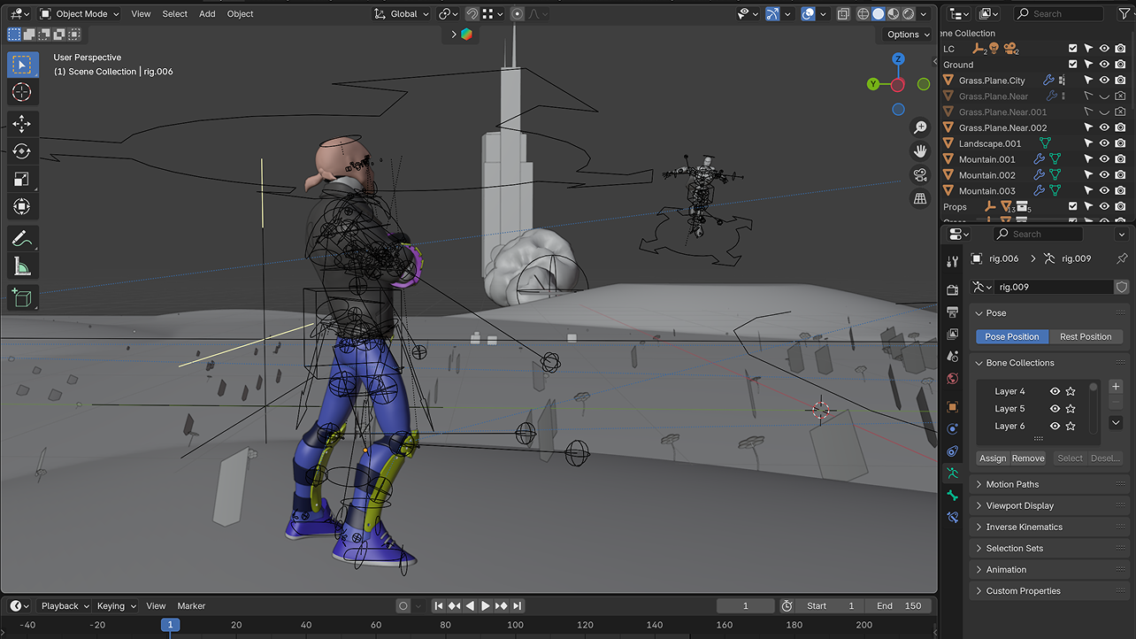Switch to orthographic grid view icon
This screenshot has width=1136, height=639.
920,198
